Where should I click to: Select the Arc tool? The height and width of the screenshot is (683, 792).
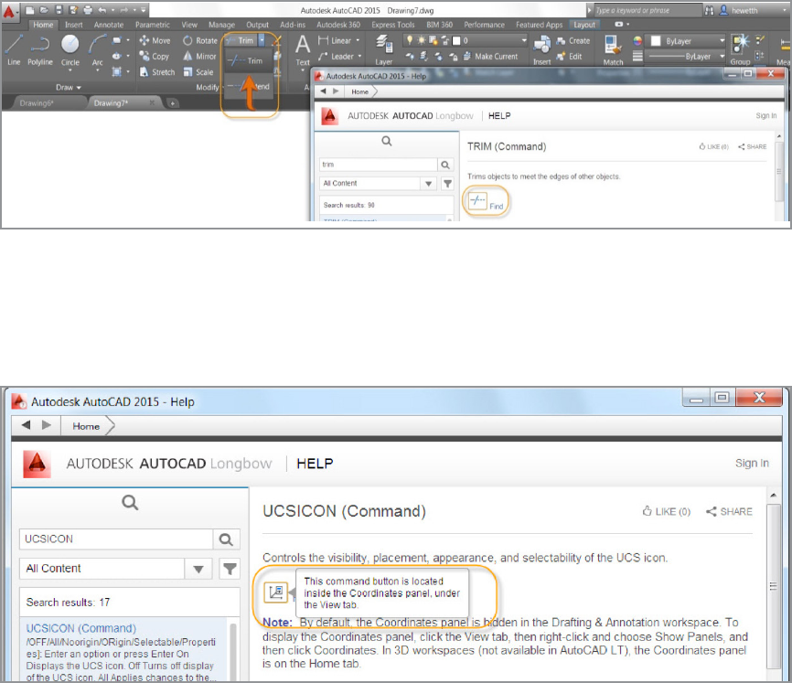click(98, 49)
